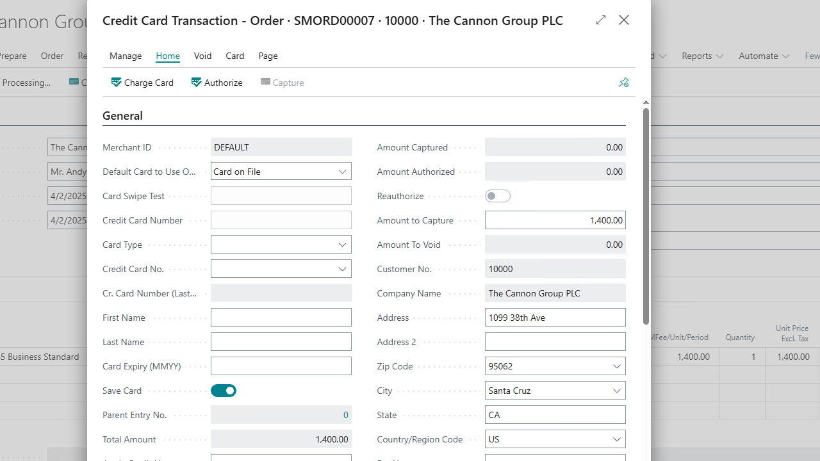Turn off the Save Card toggle
The height and width of the screenshot is (461, 820).
coord(224,391)
